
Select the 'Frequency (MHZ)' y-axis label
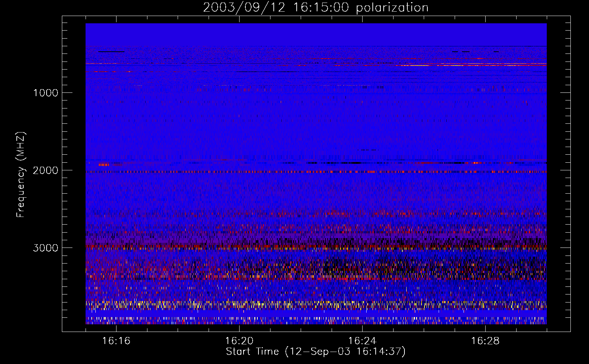click(21, 175)
